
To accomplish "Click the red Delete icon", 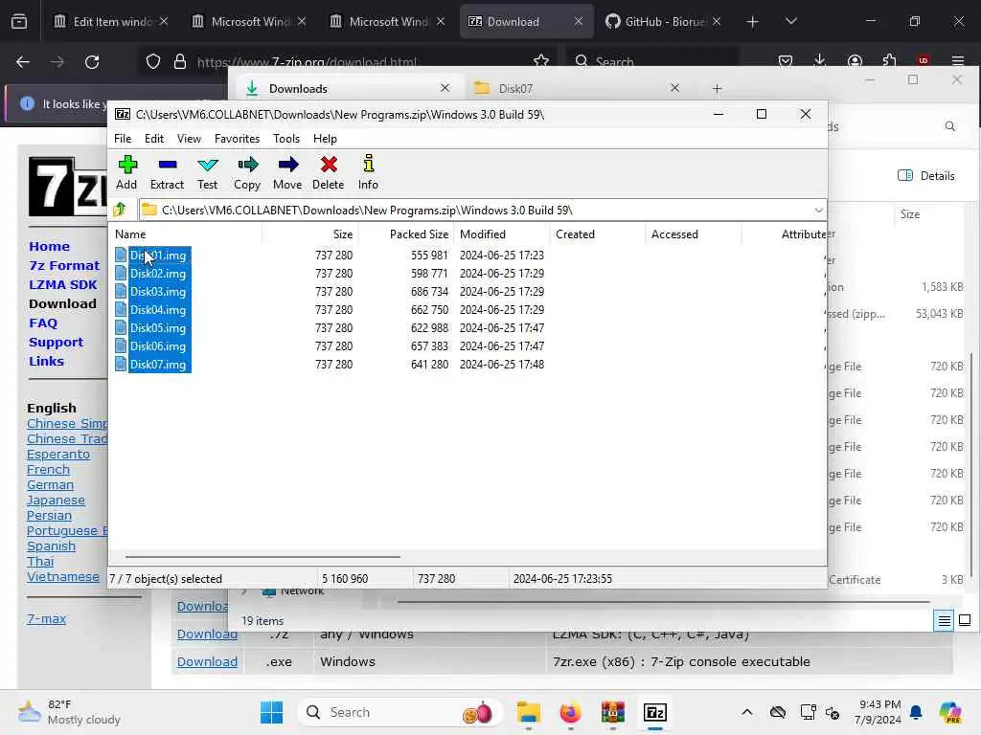I will [329, 172].
